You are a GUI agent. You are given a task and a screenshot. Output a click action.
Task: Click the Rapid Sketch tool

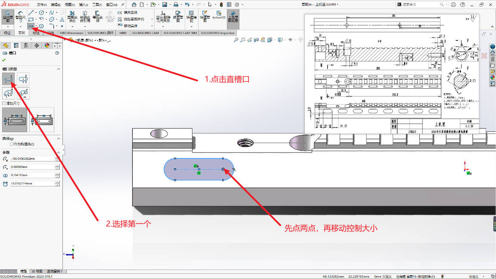pyautogui.click(x=205, y=16)
